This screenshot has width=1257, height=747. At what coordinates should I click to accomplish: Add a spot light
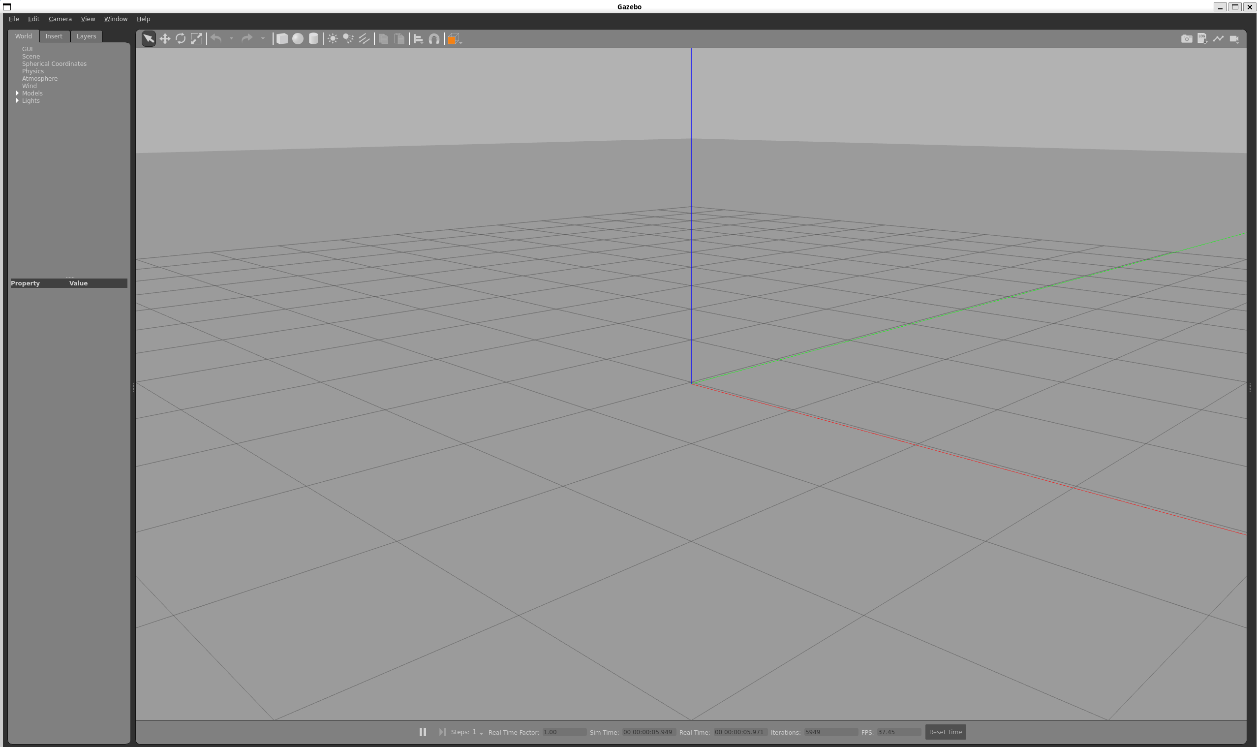point(348,39)
